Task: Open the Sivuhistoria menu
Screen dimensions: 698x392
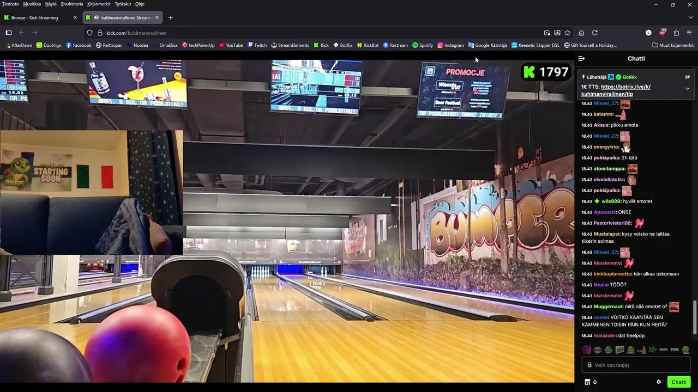Action: (72, 4)
